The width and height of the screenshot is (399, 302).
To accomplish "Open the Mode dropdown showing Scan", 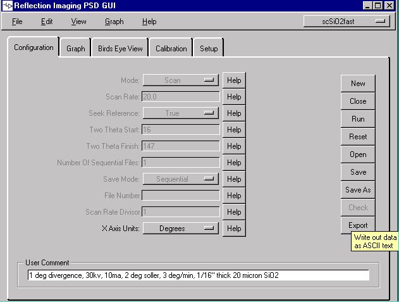I will point(180,80).
